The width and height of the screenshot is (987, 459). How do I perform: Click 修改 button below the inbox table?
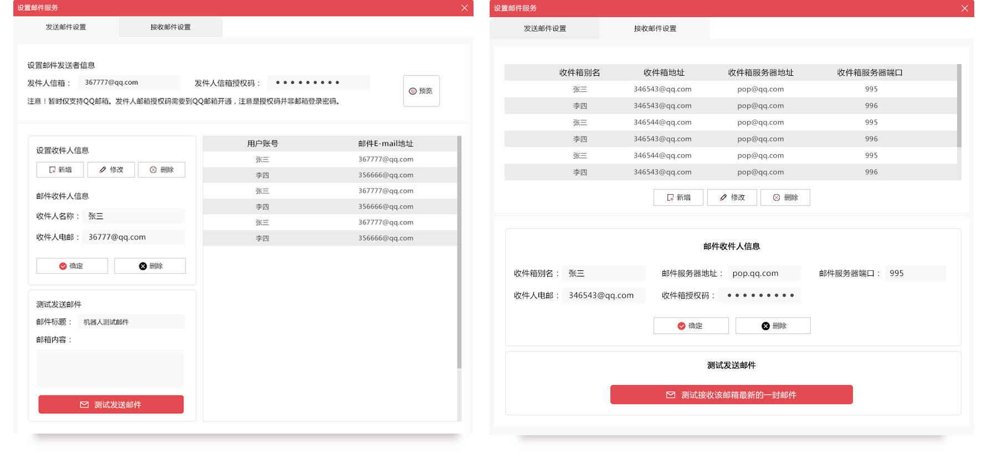click(732, 197)
